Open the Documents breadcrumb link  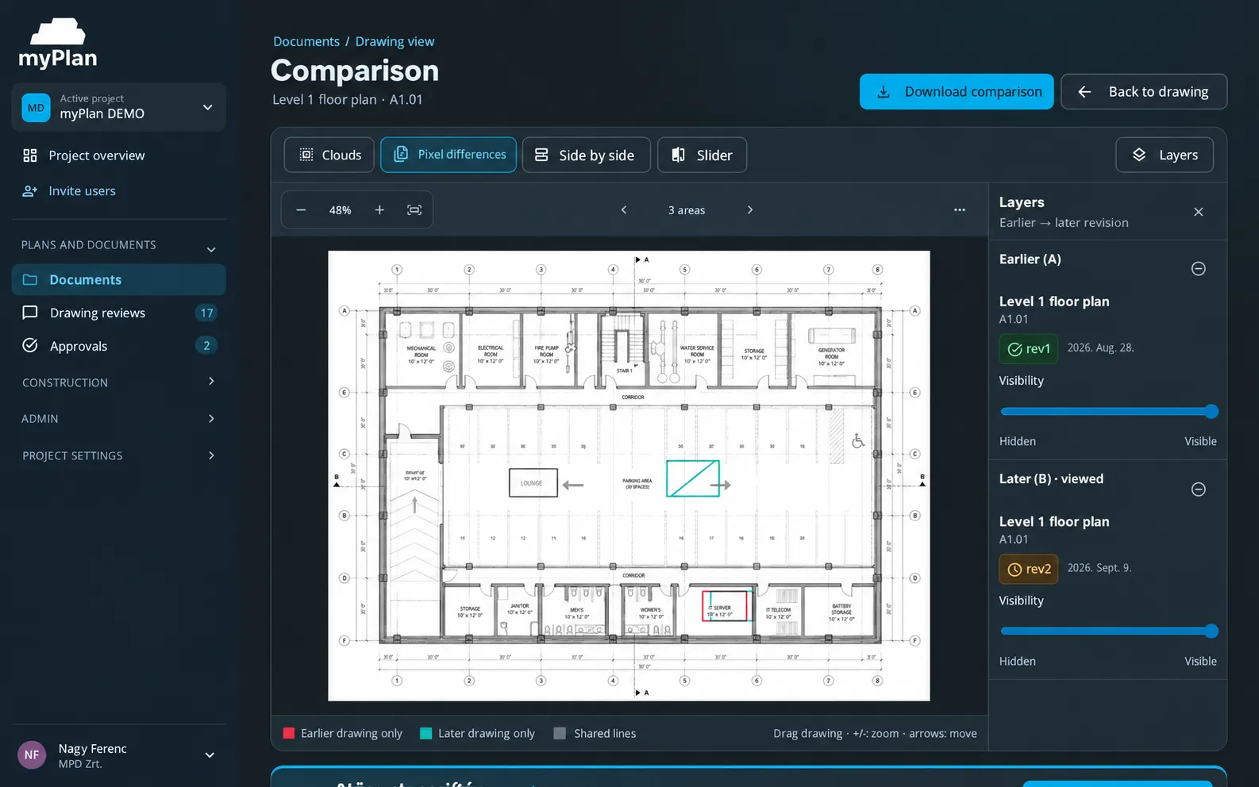click(x=306, y=41)
